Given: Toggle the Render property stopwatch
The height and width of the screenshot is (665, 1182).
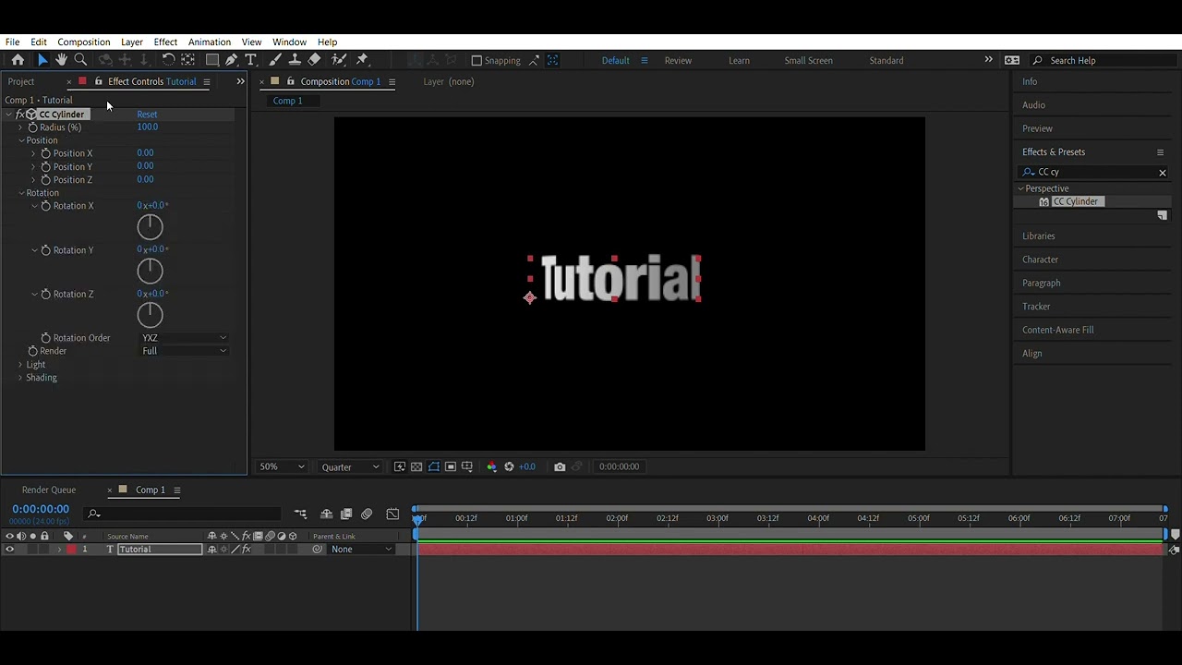Looking at the screenshot, I should pos(32,351).
